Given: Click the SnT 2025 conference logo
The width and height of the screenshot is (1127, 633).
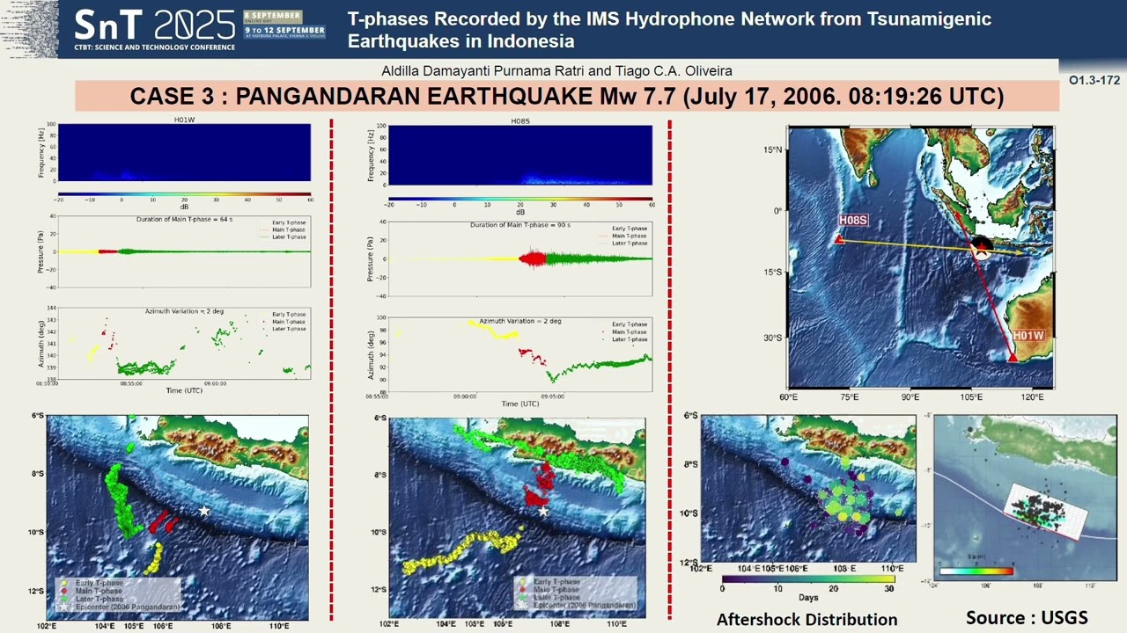Looking at the screenshot, I should [x=154, y=30].
